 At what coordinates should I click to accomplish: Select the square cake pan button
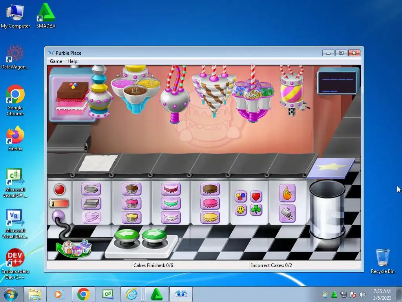click(91, 203)
